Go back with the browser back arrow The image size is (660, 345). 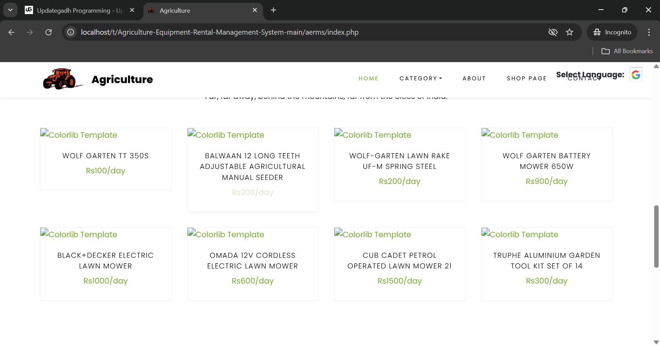(x=11, y=32)
